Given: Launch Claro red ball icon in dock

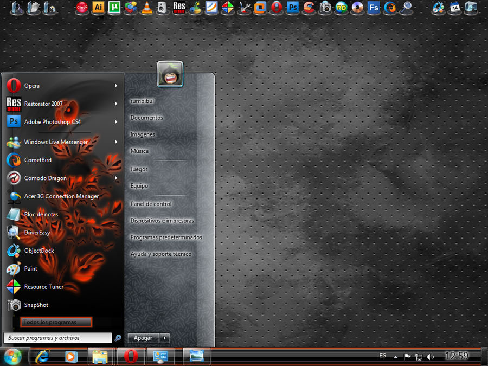Looking at the screenshot, I should point(82,8).
